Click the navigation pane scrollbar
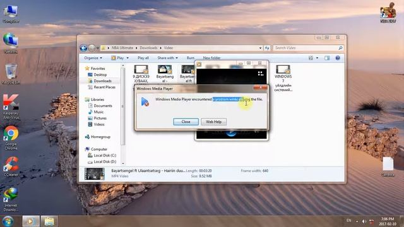The image size is (404, 227). (123, 106)
